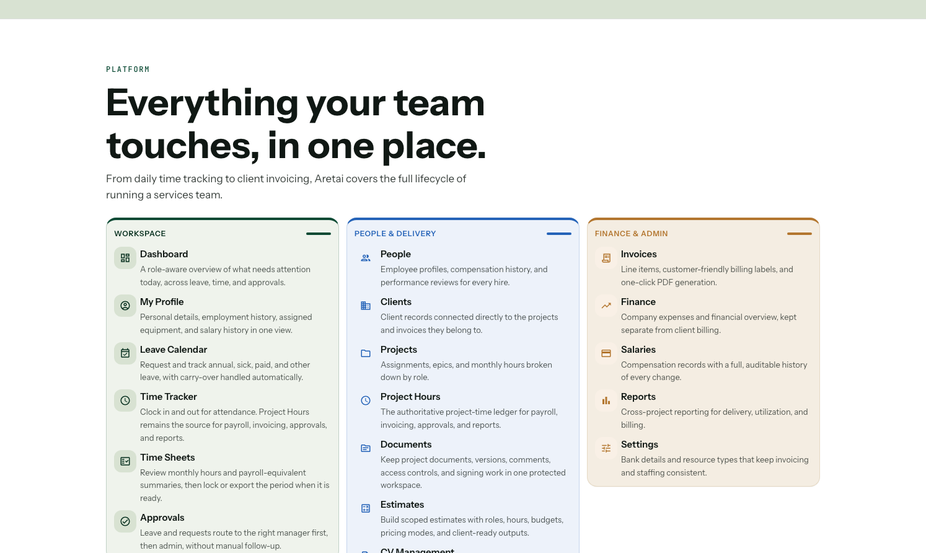
Task: Open the Documents feature title
Action: 406,445
